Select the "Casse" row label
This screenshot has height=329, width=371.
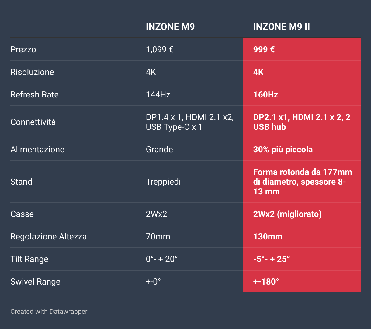[x=22, y=214]
